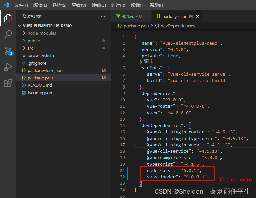The image size is (256, 198).
Task: Open the 选择(S) menu
Action: [x=60, y=5]
